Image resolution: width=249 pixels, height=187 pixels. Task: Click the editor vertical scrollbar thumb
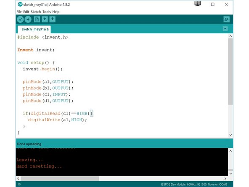pos(230,72)
